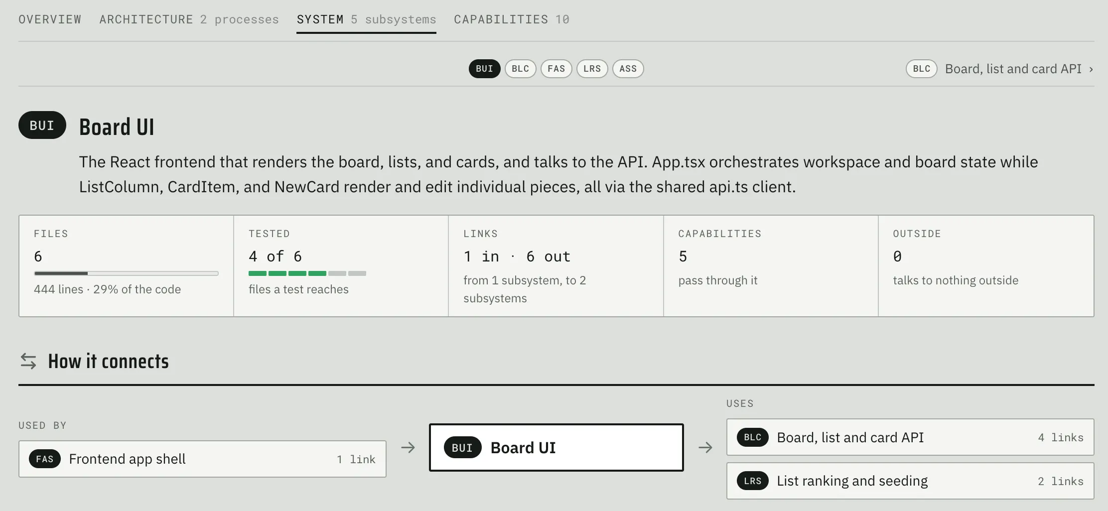Click the large BUI badge beside the title
The image size is (1108, 511).
coord(42,125)
